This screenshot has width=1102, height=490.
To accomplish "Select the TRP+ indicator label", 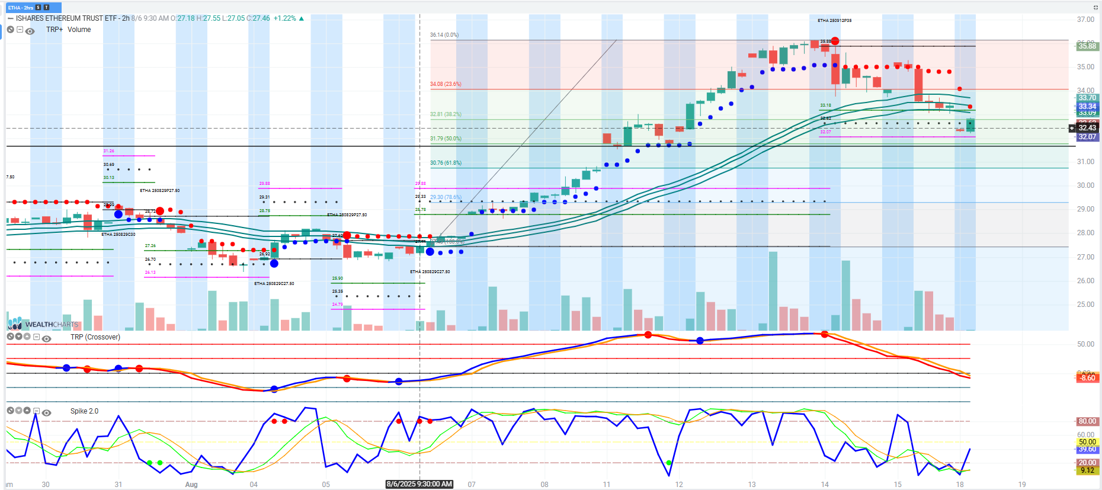I will pyautogui.click(x=55, y=30).
